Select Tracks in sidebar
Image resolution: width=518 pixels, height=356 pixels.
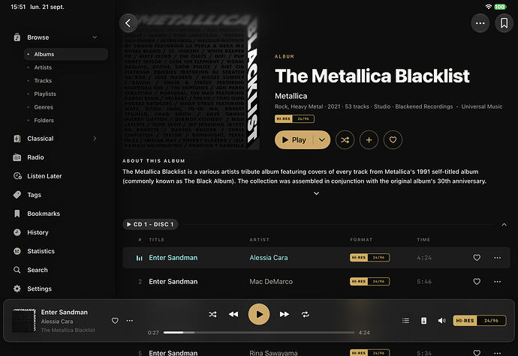tap(43, 80)
